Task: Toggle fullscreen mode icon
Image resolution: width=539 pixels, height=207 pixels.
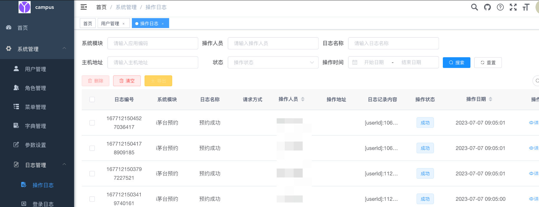Action: (513, 7)
